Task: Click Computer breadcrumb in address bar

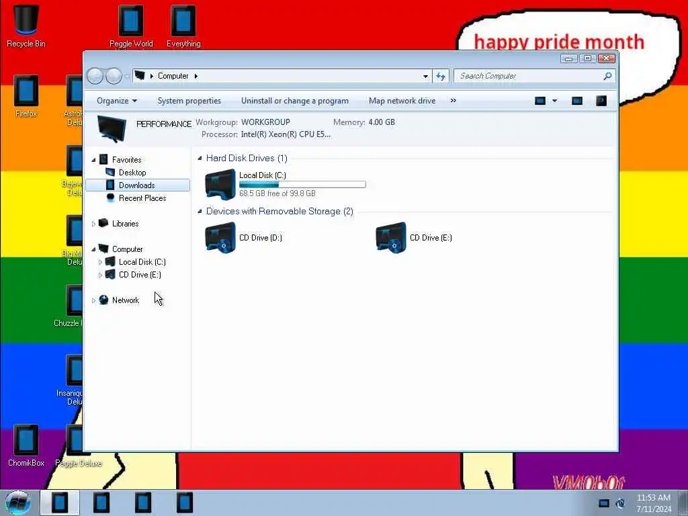Action: click(x=173, y=76)
